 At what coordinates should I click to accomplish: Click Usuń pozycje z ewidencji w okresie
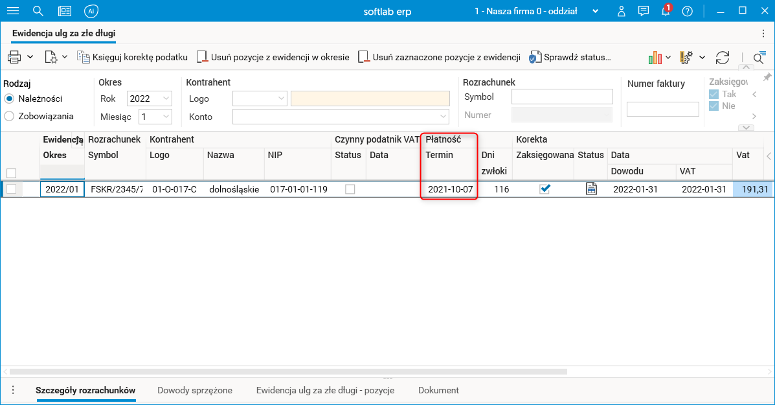click(273, 58)
